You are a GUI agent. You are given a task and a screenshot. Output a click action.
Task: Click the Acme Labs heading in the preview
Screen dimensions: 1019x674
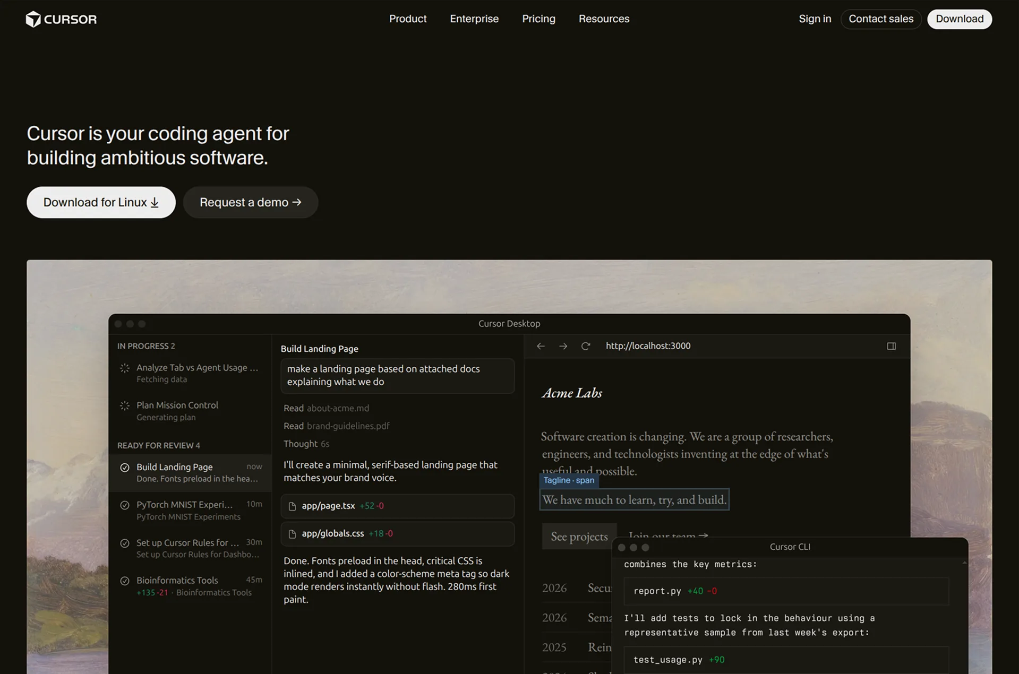(x=572, y=393)
